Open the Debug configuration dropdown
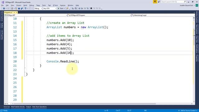199x112 pixels. pyautogui.click(x=38, y=8)
